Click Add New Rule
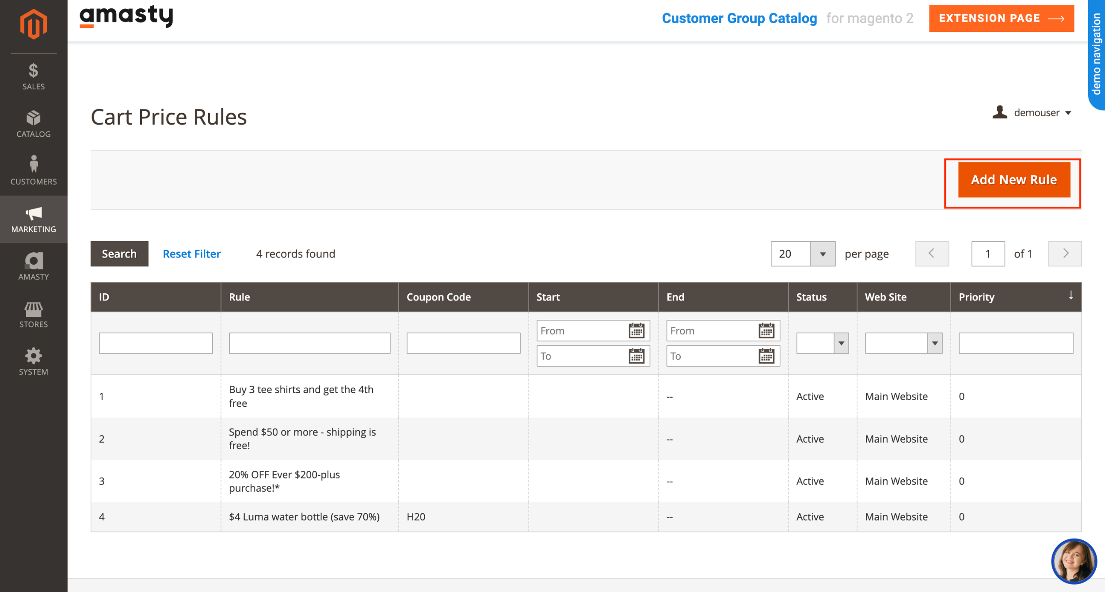 (x=1014, y=179)
